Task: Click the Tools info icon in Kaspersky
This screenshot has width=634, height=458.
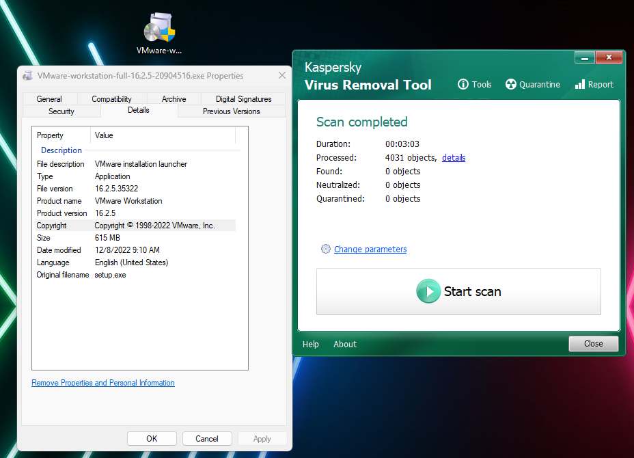Action: click(x=463, y=84)
